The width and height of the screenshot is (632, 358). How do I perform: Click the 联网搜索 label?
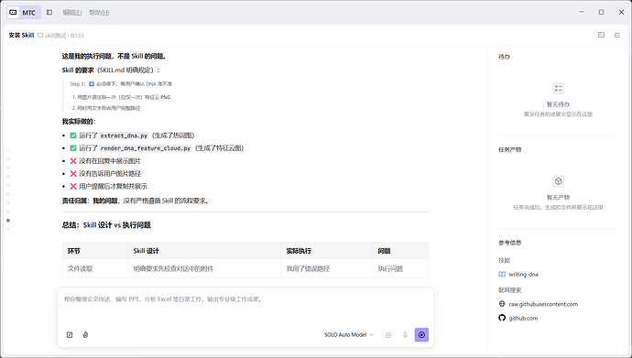click(x=510, y=290)
